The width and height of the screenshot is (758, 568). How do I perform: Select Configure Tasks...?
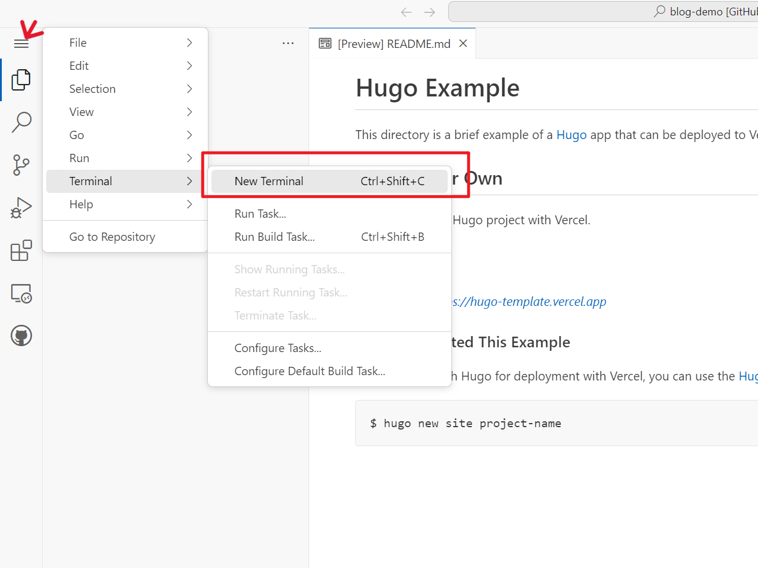329,348
